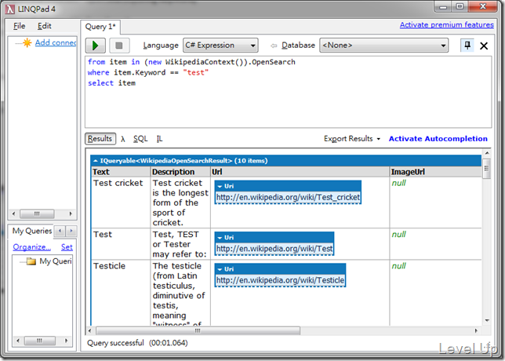This screenshot has width=505, height=361.
Task: Open the lambda results view tab
Action: click(x=122, y=139)
